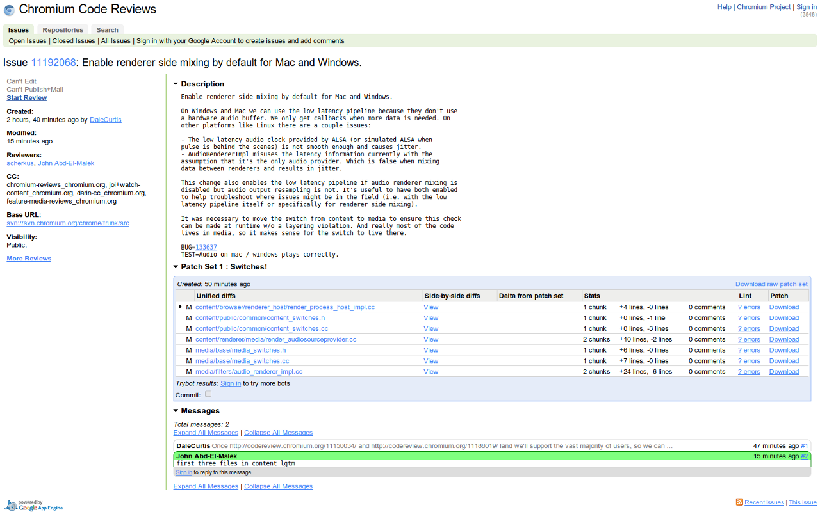
Task: Open the Closed Issues list
Action: tap(74, 40)
